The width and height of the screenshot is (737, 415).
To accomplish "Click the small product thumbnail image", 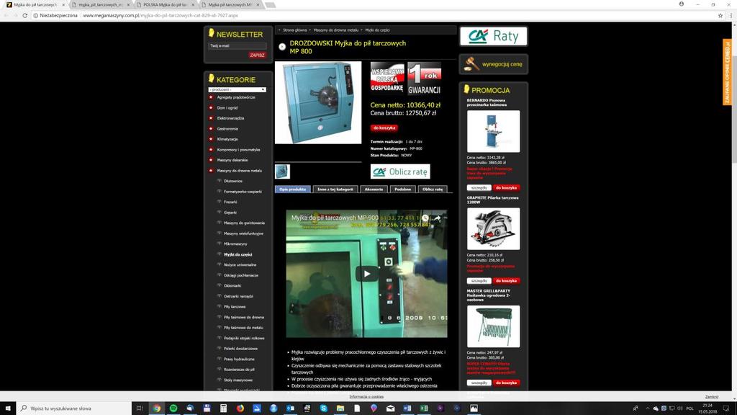I will 282,171.
